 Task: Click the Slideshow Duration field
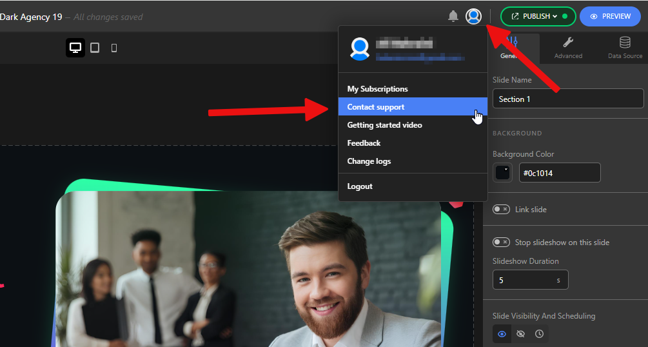tap(530, 279)
